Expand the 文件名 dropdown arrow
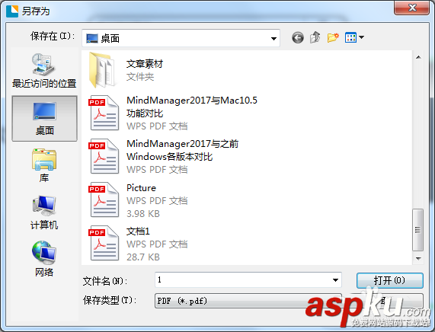The height and width of the screenshot is (332, 435). (335, 280)
